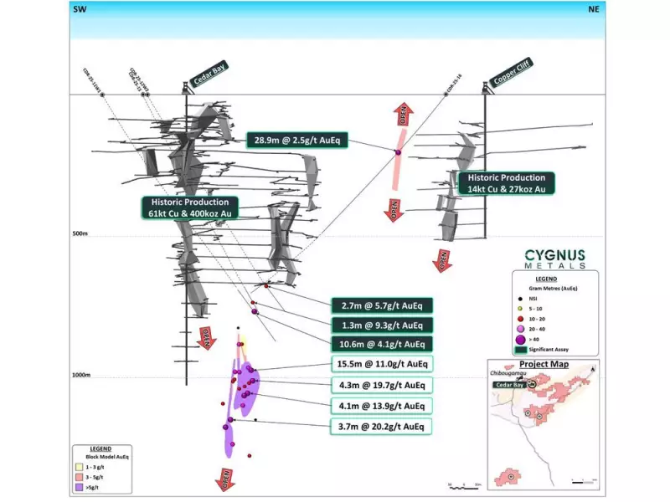
Task: Click the 28.9m @ 2.5g/t AuEq box
Action: (x=297, y=139)
